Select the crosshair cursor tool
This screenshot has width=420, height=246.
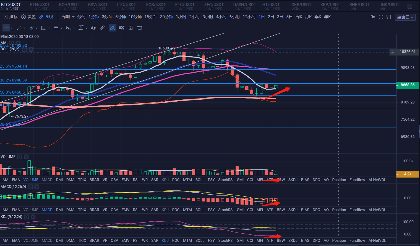6,28
